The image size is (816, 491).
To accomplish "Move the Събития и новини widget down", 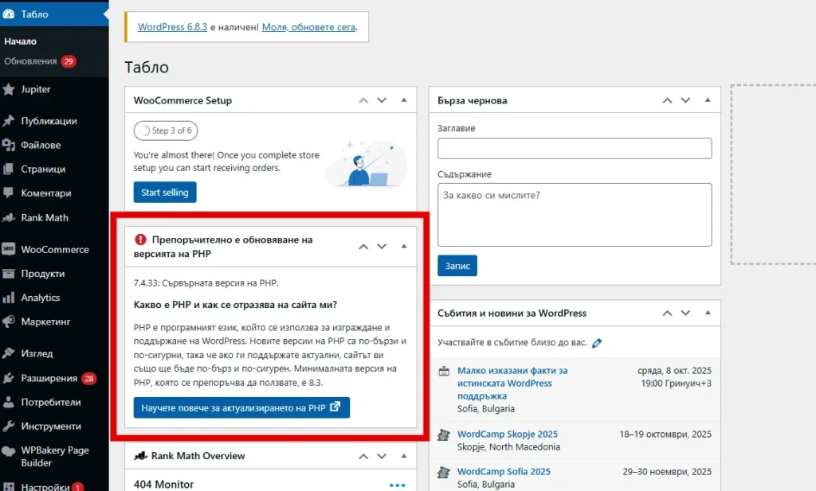I will click(x=685, y=313).
